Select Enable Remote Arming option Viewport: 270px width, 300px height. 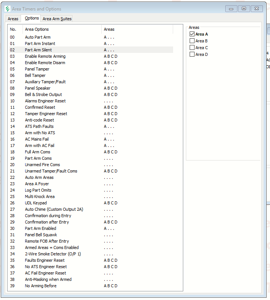coord(45,56)
